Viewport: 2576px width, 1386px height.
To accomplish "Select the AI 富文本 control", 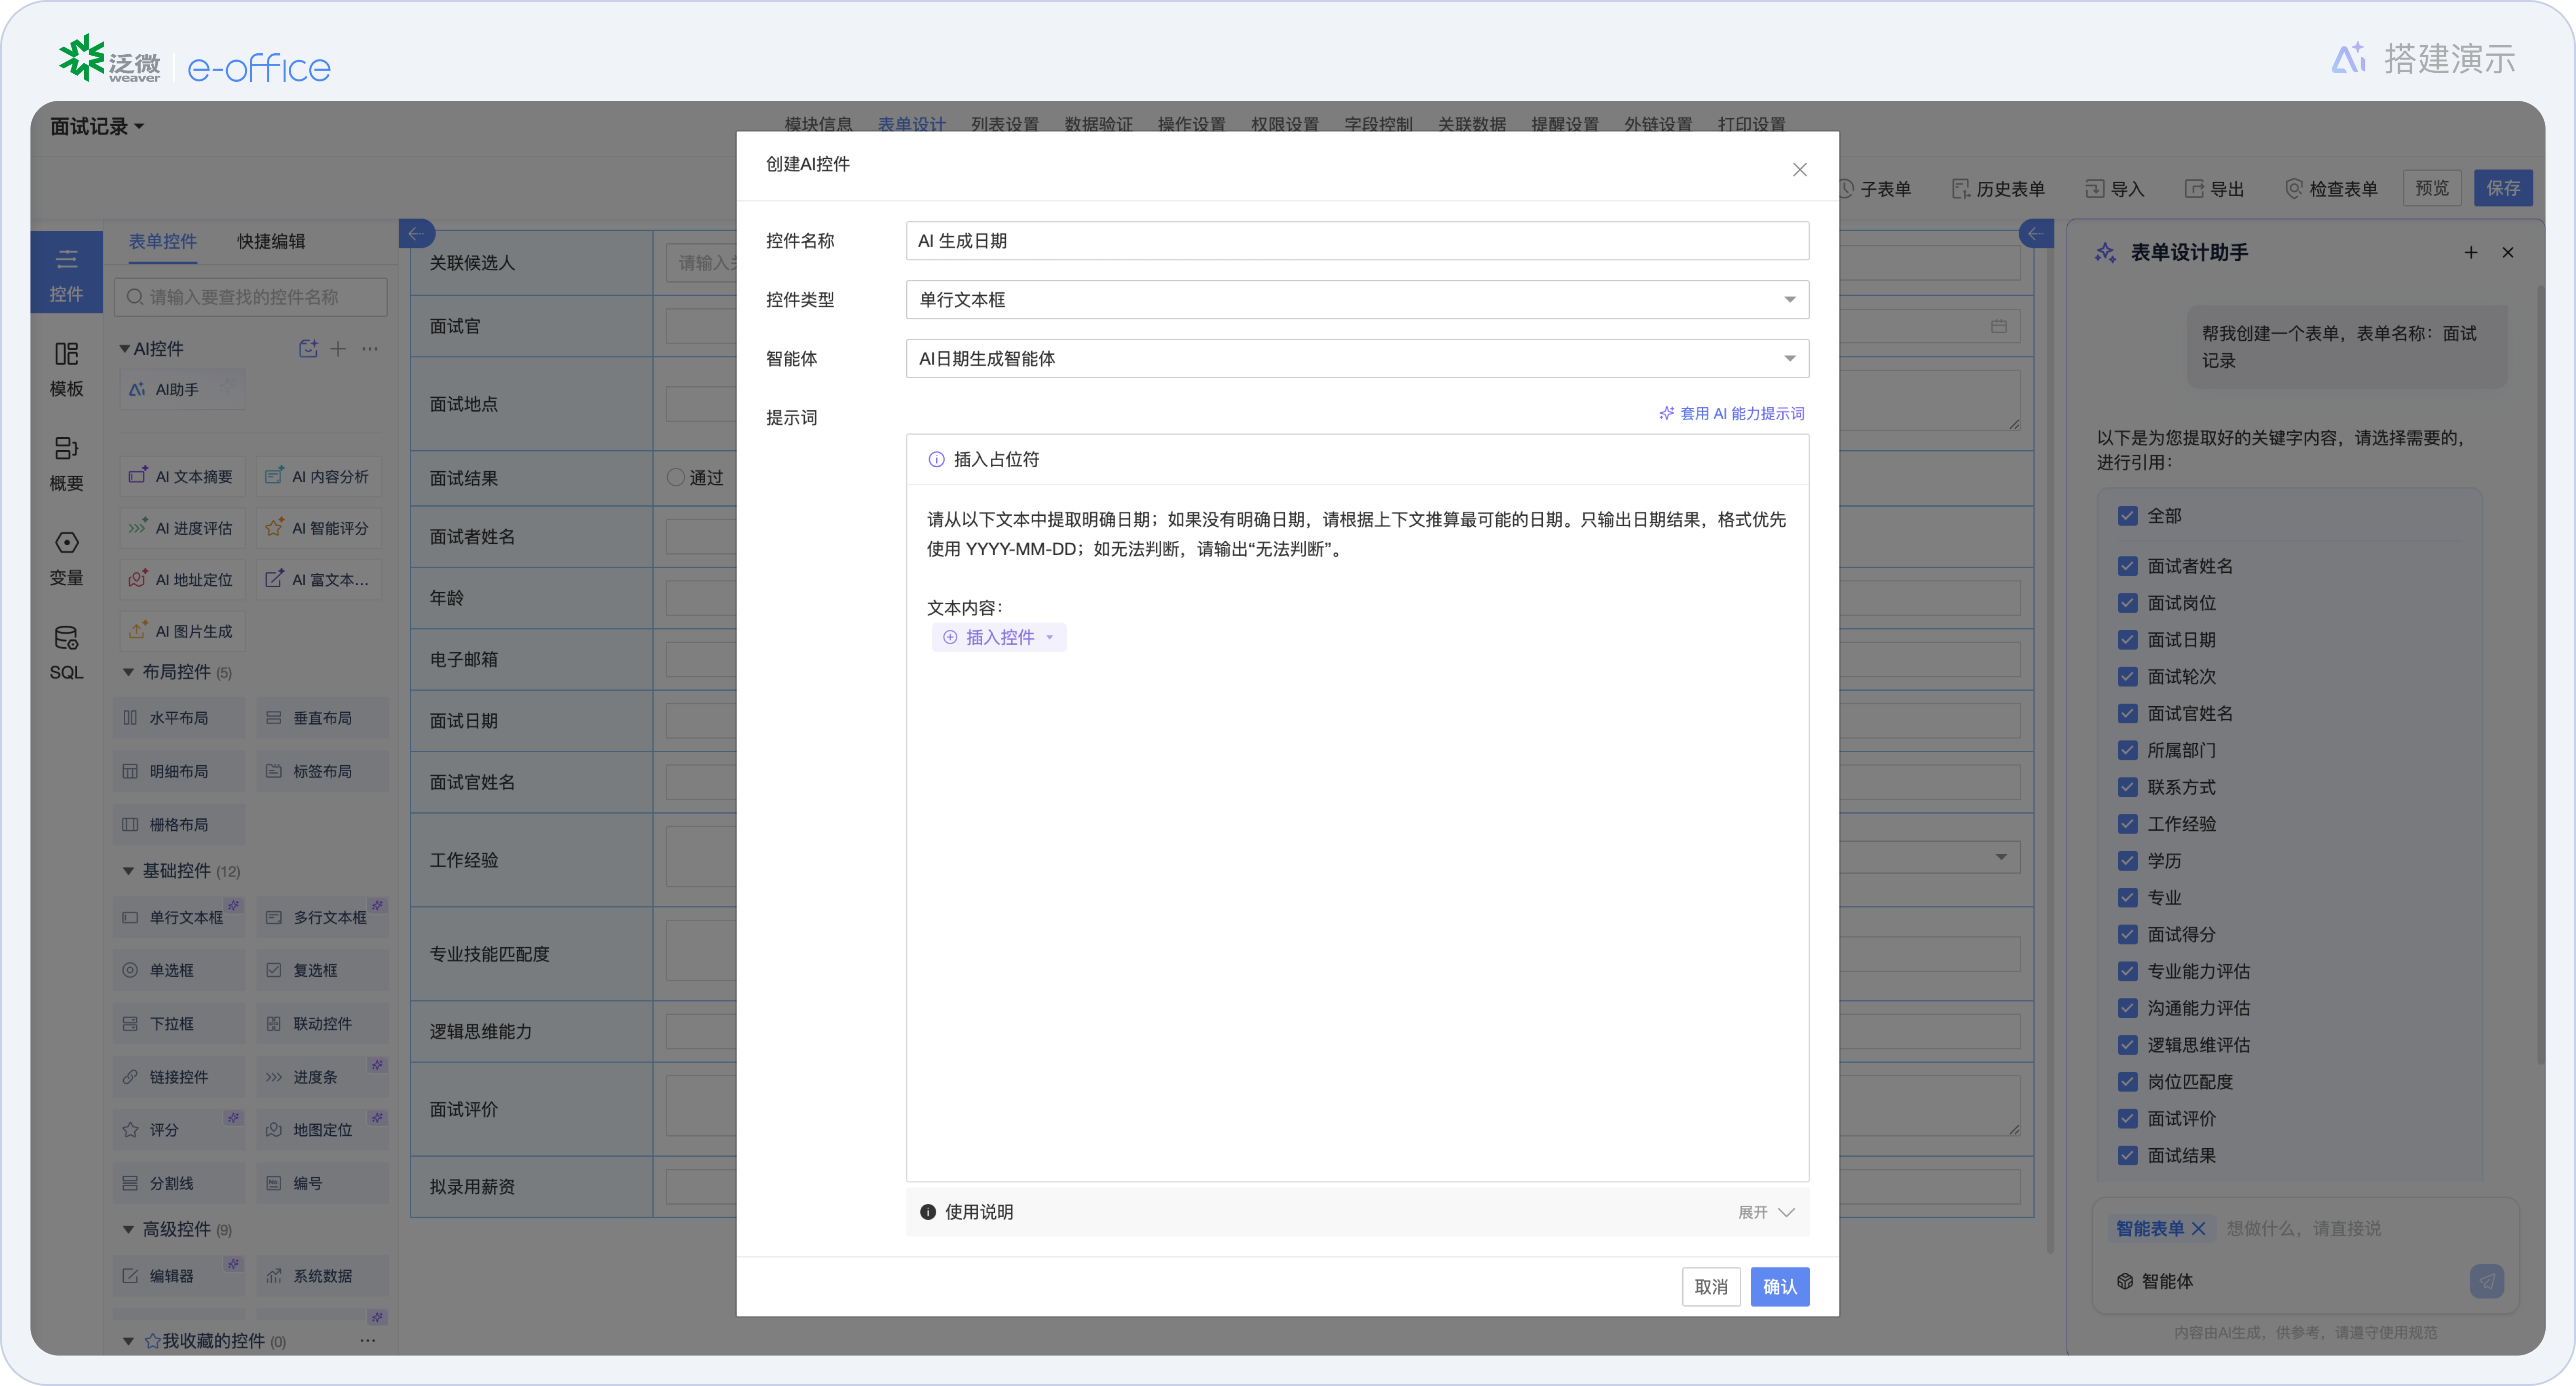I will [x=318, y=579].
